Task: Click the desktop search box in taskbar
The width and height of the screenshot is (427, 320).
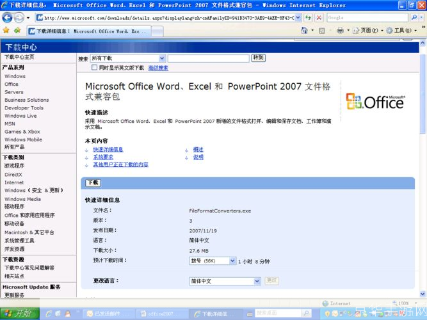Action: 278,313
